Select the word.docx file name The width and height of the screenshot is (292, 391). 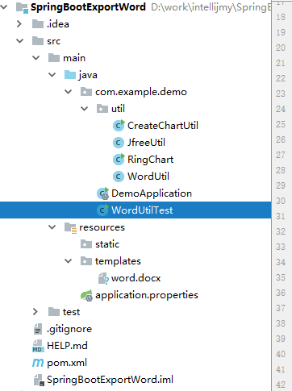(x=136, y=278)
